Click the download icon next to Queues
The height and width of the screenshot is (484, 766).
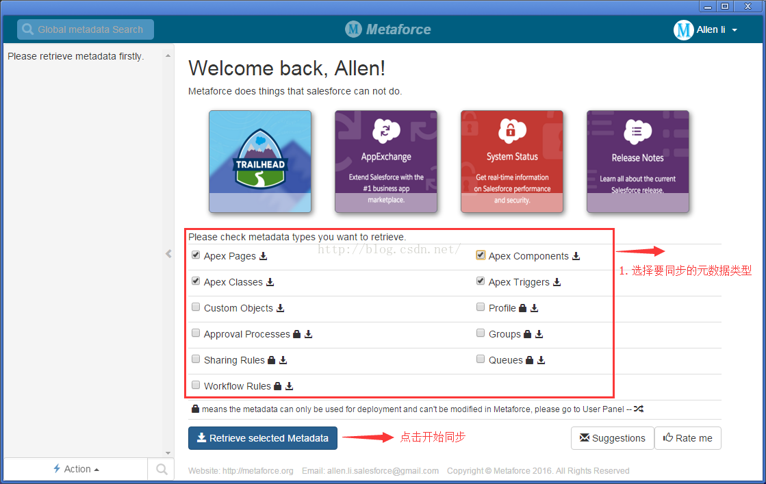pos(541,360)
